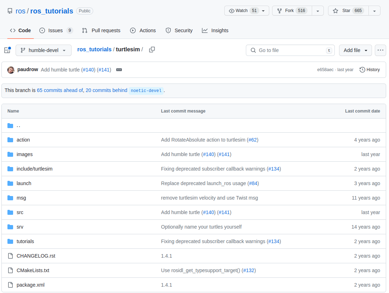Image resolution: width=389 pixels, height=293 pixels.
Task: Open the 65 commits ahead of link
Action: point(60,91)
